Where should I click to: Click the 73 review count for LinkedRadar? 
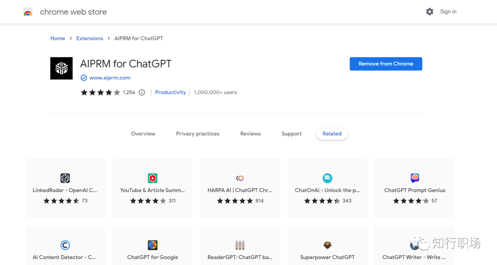point(85,201)
